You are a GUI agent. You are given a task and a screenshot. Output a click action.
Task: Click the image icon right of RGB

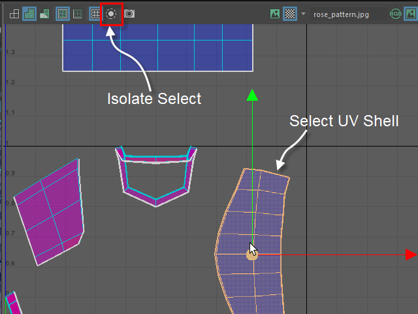click(x=411, y=14)
